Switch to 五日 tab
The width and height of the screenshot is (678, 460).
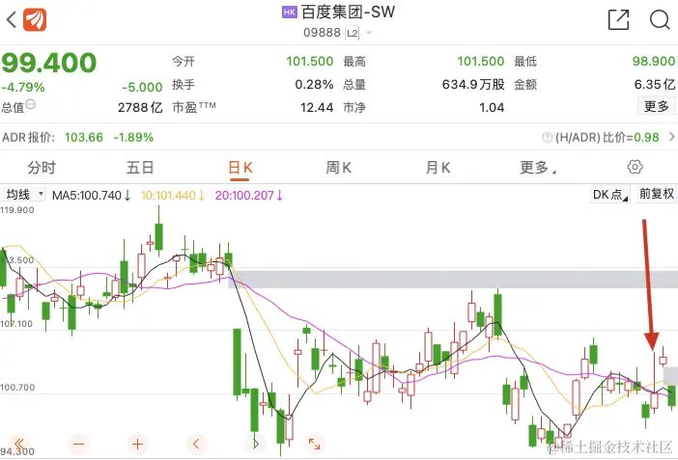pyautogui.click(x=140, y=168)
